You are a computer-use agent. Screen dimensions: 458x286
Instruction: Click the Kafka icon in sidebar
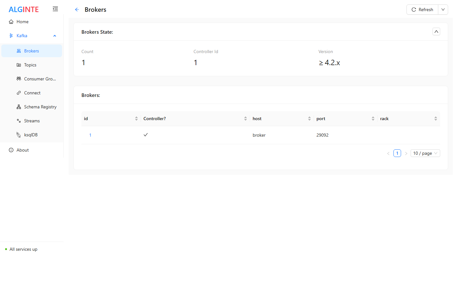click(11, 36)
